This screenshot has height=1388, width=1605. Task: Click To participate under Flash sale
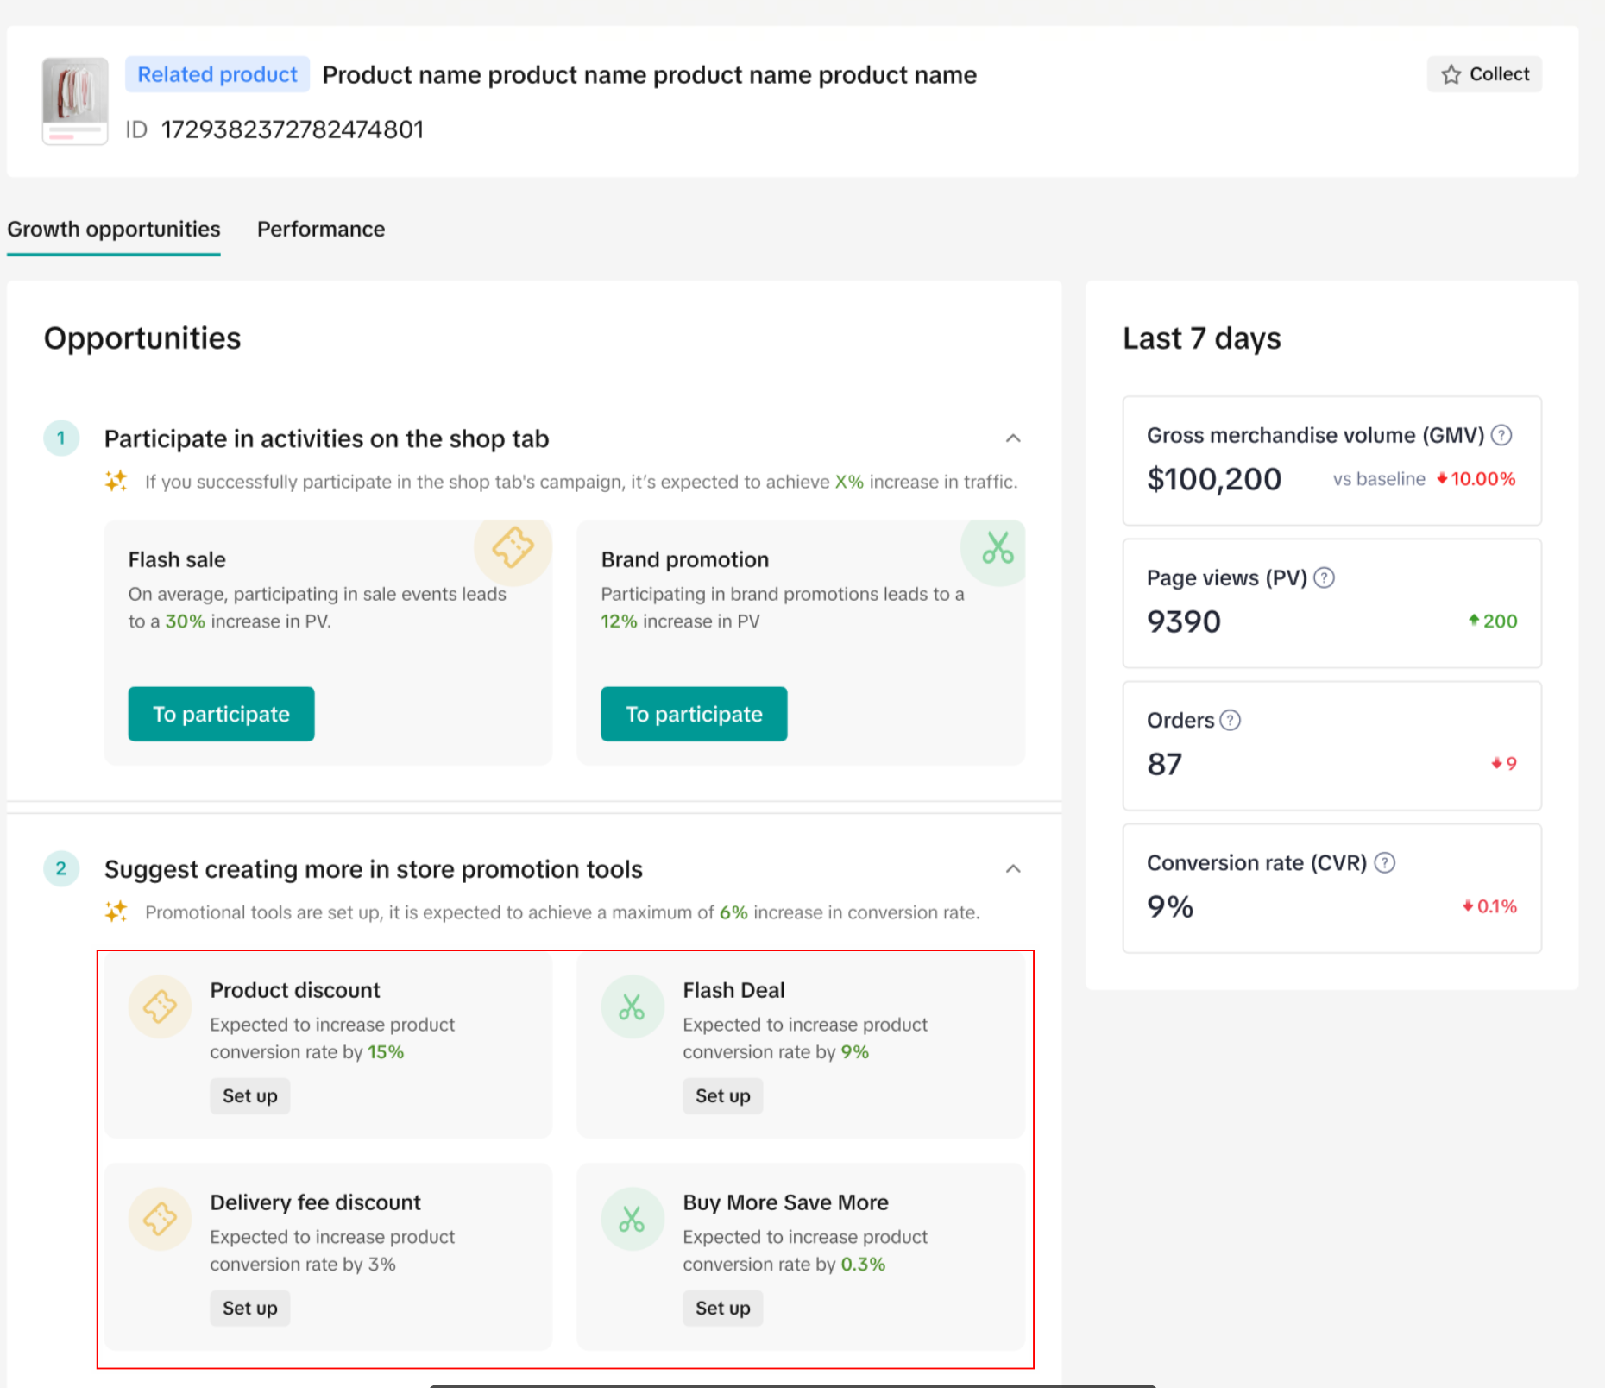[221, 714]
